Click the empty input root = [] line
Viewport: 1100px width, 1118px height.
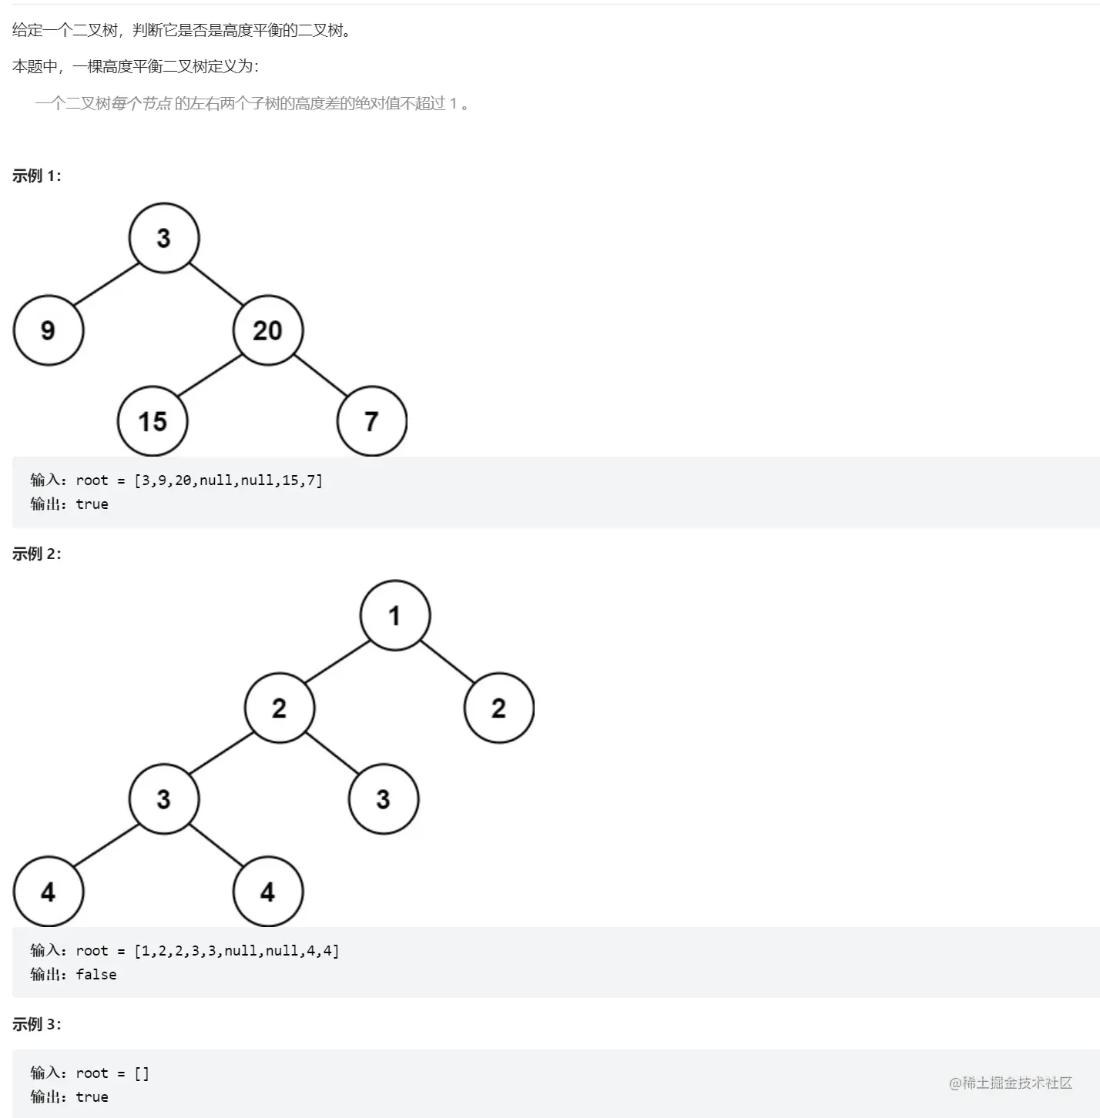pyautogui.click(x=90, y=1073)
